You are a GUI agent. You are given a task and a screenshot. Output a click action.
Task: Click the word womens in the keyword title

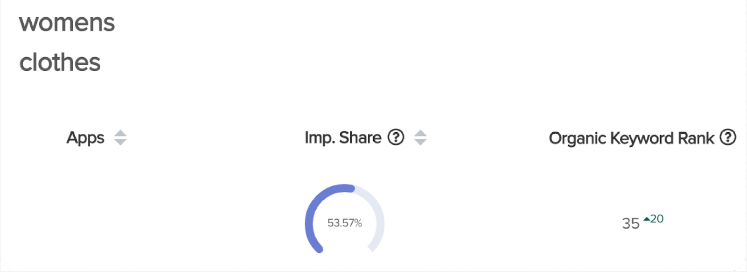pos(67,23)
